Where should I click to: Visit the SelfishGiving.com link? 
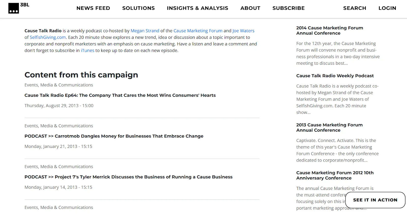tap(48, 37)
